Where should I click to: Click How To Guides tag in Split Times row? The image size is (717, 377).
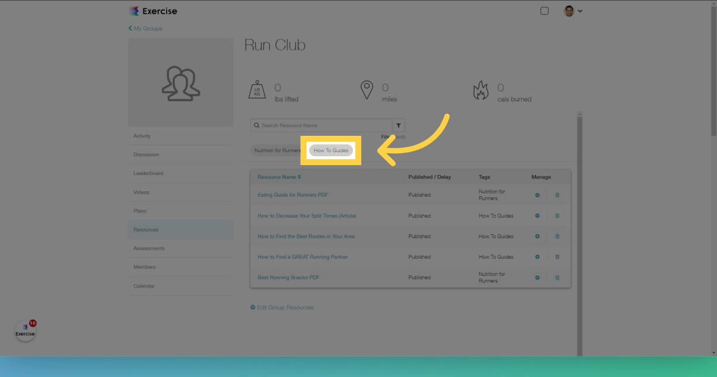click(x=496, y=216)
